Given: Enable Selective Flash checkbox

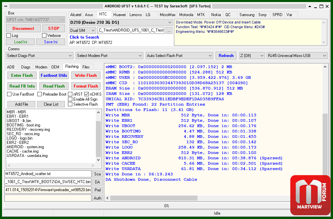Looking at the screenshot, I should pos(70,104).
